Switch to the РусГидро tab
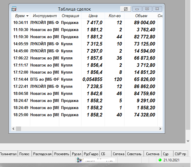Viewport: 192px width, 167px height. (91, 154)
